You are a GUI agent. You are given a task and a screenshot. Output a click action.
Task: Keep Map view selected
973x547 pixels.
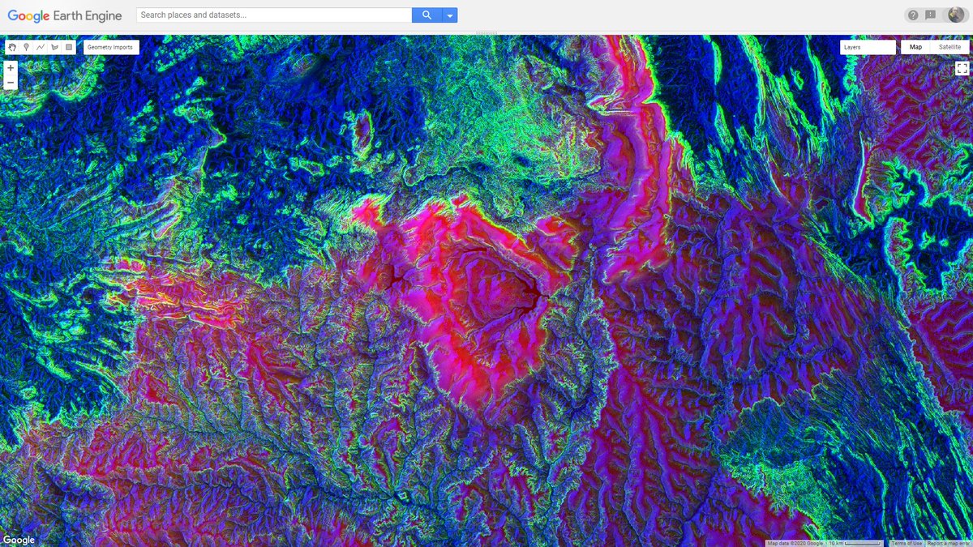tap(915, 47)
